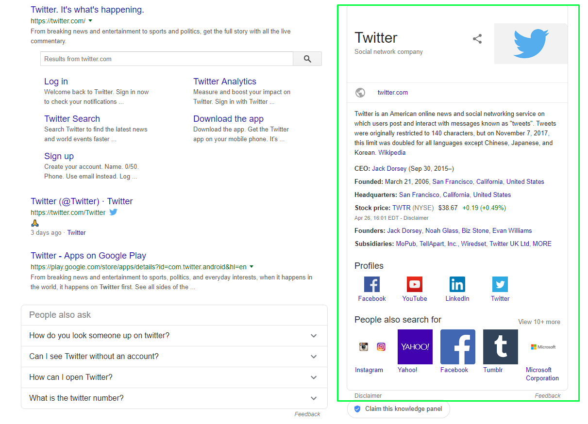Open dropdown arrow next to https://twitter.com/

[90, 21]
